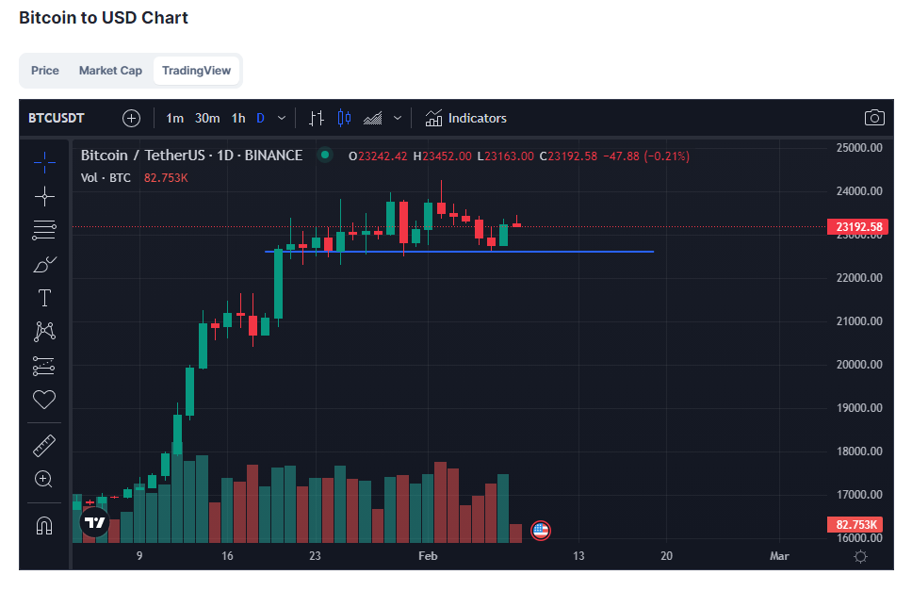Switch chart style to Candles
The height and width of the screenshot is (591, 912).
[x=343, y=118]
